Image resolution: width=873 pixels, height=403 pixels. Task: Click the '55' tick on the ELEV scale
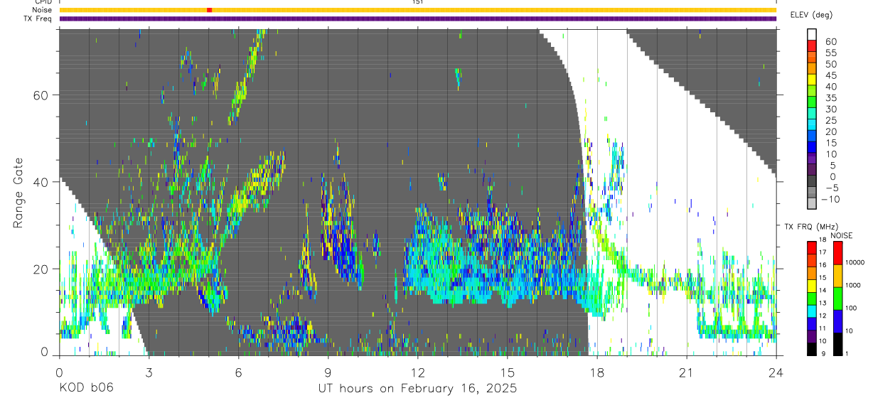click(831, 53)
